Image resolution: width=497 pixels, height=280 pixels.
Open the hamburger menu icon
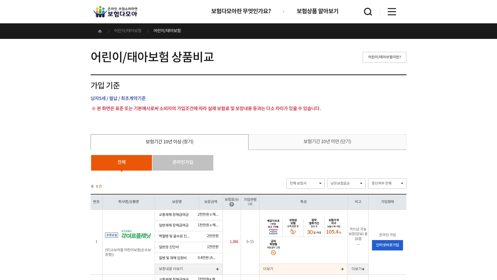(x=392, y=12)
